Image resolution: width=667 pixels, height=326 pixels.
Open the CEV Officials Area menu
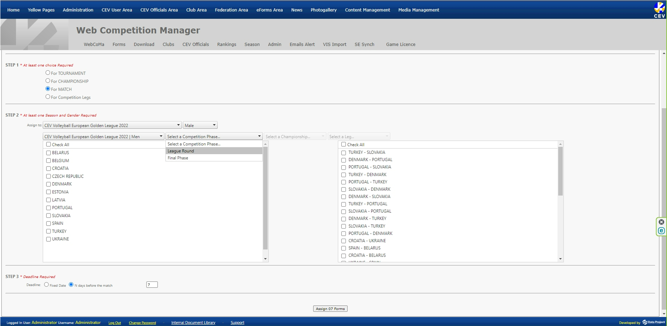[159, 10]
